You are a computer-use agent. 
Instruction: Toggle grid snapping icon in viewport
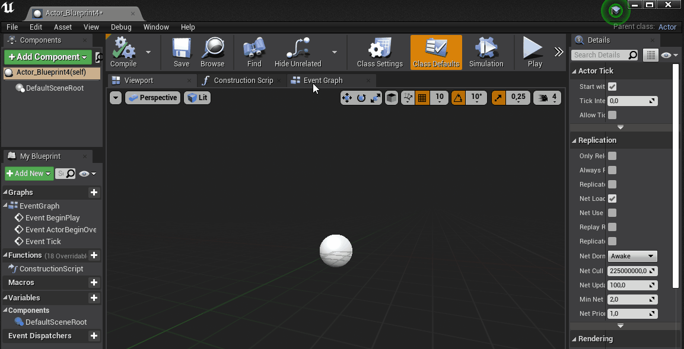coord(422,98)
